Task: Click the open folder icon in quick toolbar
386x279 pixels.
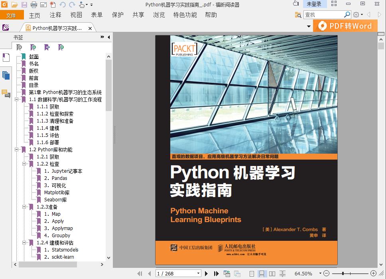Action: [14, 4]
